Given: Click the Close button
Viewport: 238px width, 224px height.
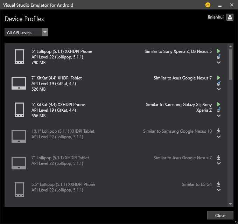Looking at the screenshot, I should click(x=220, y=215).
